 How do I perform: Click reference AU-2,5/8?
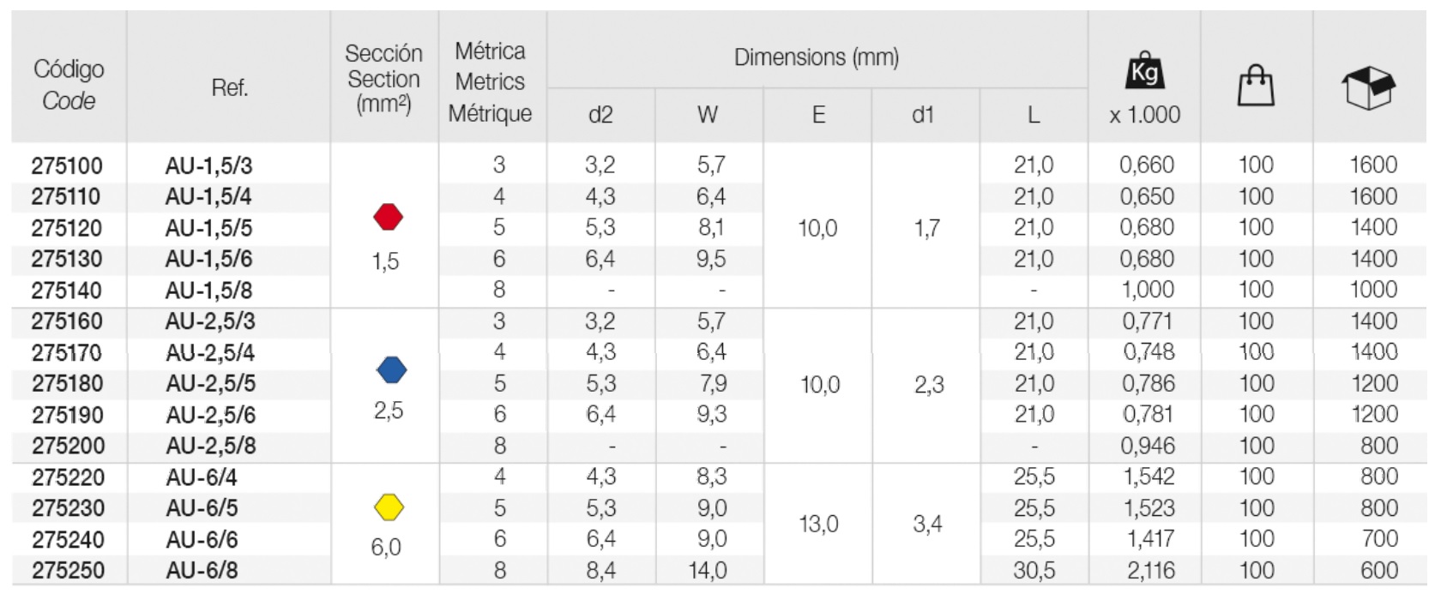click(211, 446)
